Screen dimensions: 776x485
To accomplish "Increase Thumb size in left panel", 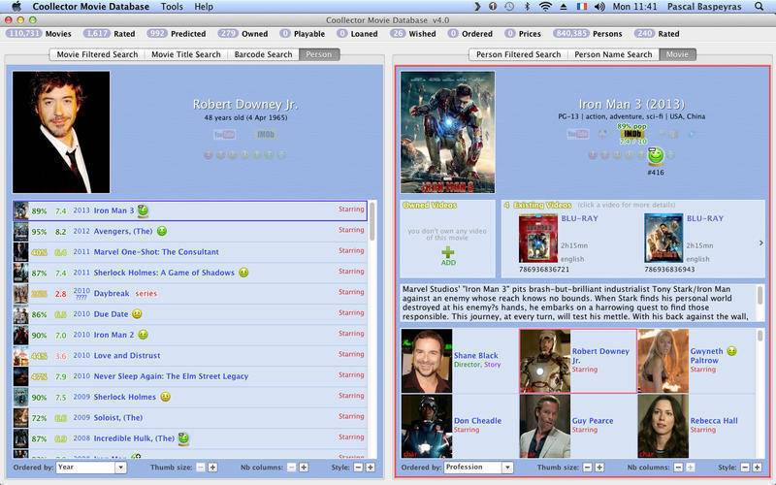I will [x=212, y=468].
